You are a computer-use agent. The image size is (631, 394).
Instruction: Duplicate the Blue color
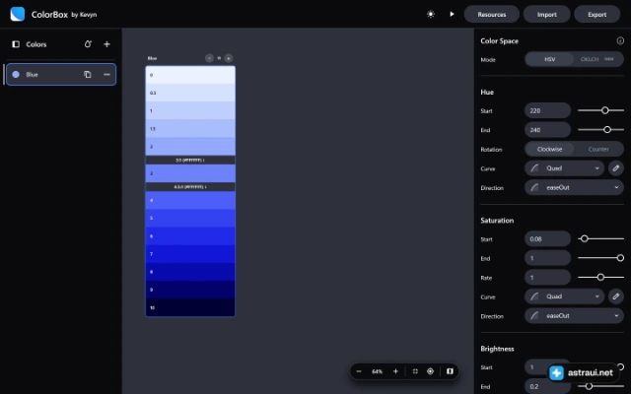point(88,75)
